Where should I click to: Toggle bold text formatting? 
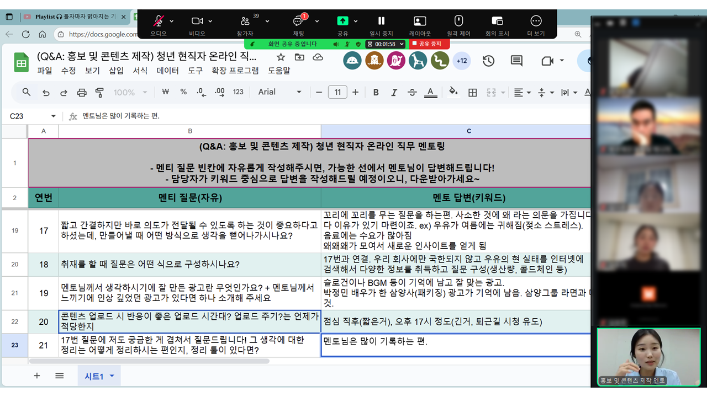point(376,93)
